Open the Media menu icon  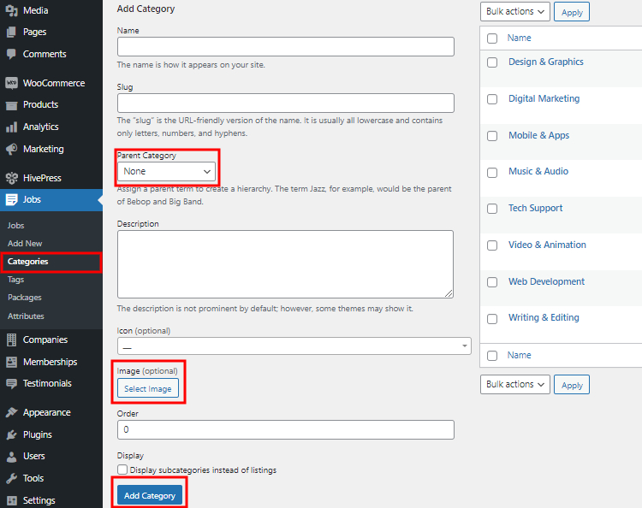[11, 10]
